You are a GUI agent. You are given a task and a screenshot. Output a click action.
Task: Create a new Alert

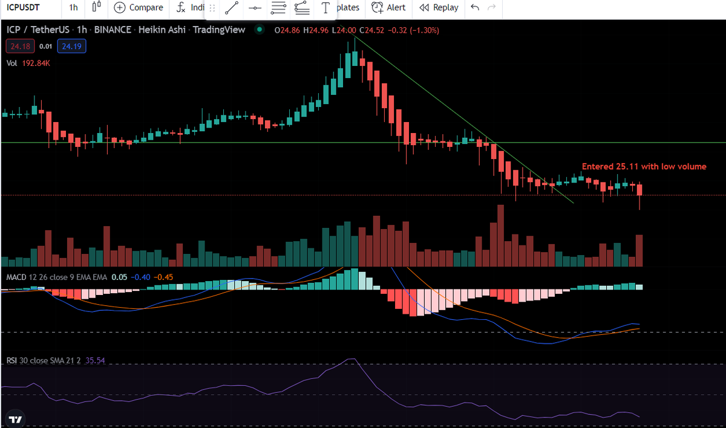pos(388,7)
